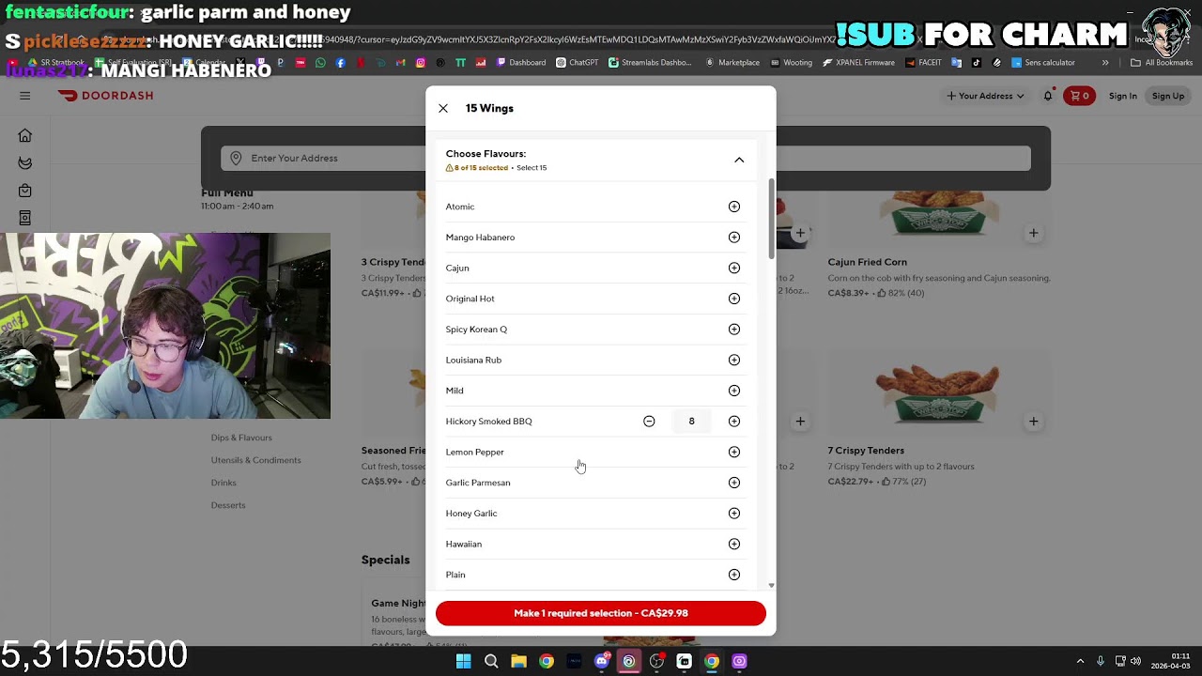Select the Desserts menu category
Screen dimensions: 1202x676
click(228, 505)
